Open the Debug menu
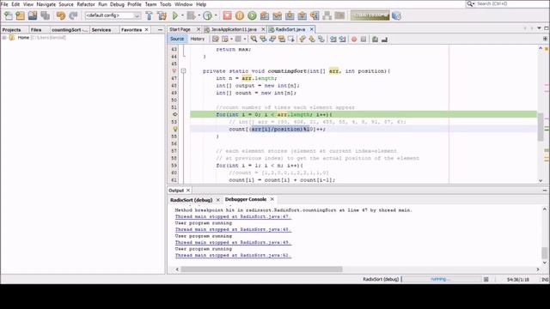The image size is (550, 309). [x=117, y=4]
